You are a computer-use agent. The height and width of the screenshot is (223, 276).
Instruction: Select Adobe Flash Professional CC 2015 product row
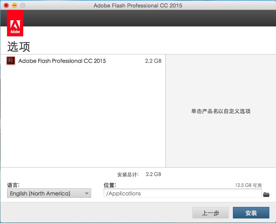point(83,61)
